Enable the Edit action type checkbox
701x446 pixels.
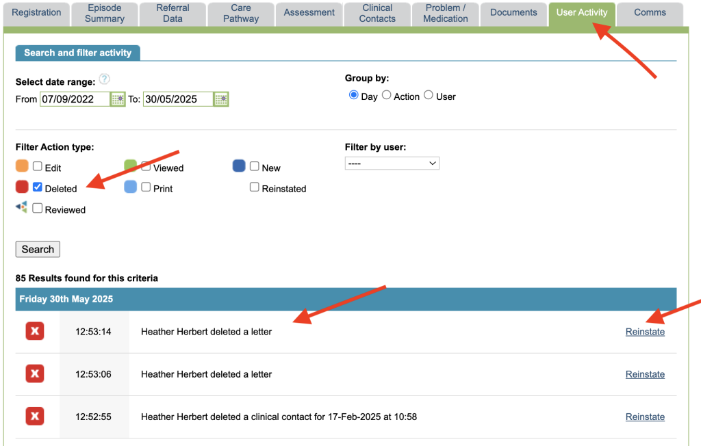(38, 166)
